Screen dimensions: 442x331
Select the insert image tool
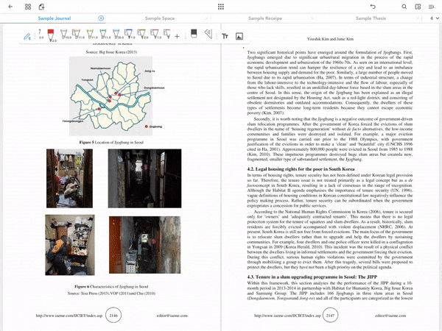(239, 36)
